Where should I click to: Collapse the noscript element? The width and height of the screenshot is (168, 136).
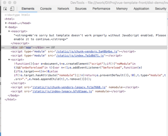coord(9,31)
